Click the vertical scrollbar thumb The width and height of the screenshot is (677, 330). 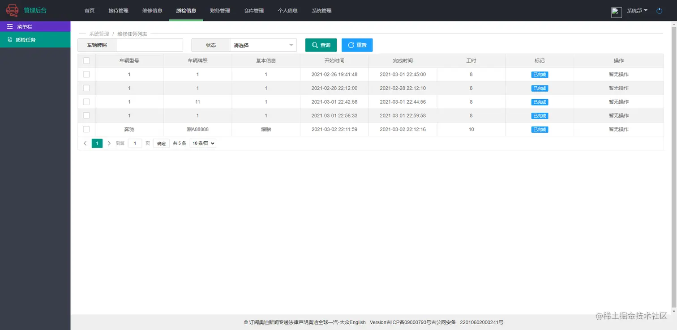coord(674,168)
